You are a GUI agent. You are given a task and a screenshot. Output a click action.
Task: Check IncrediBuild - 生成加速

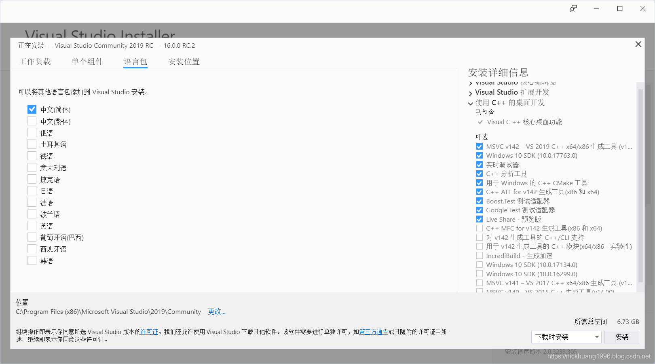(x=480, y=255)
